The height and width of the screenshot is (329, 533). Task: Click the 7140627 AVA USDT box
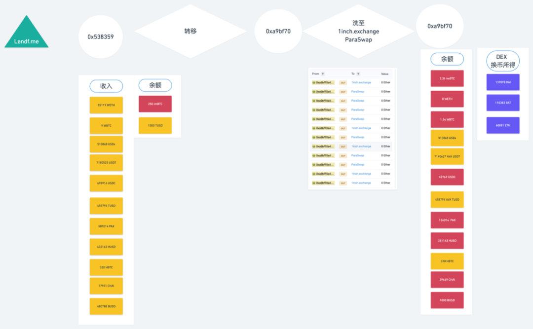tap(447, 157)
